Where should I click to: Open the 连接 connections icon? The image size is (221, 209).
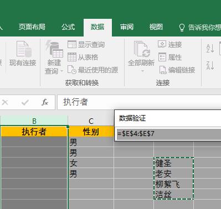tap(162, 44)
